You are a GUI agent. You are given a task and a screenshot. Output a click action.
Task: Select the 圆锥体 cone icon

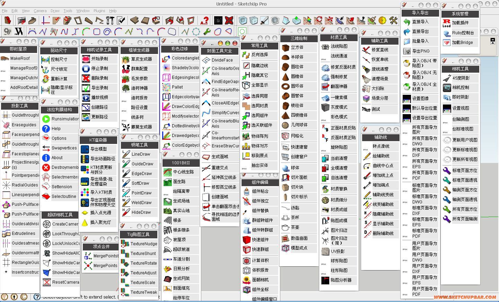pyautogui.click(x=286, y=76)
